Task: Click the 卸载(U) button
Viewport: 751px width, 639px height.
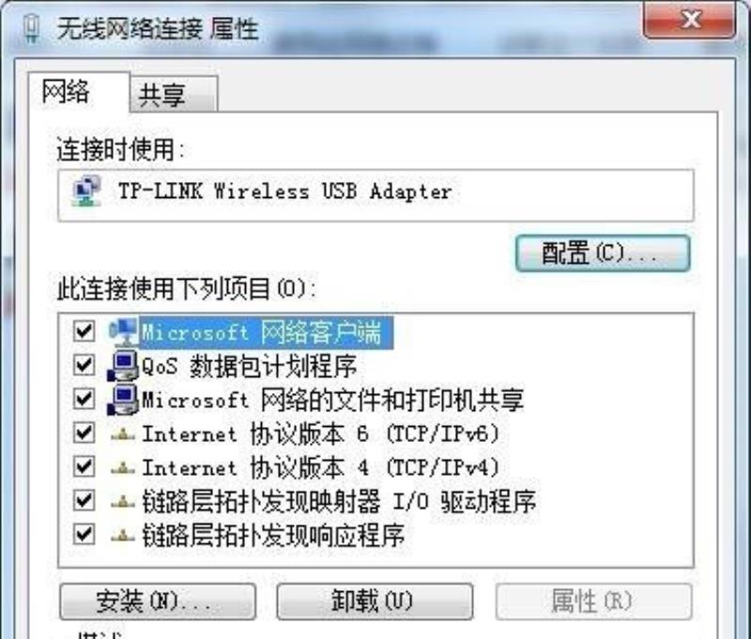Action: point(375,601)
